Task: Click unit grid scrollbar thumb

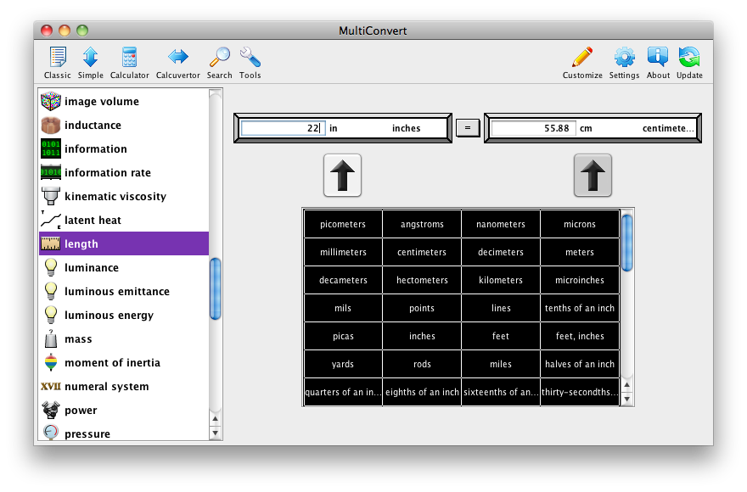Action: [627, 243]
